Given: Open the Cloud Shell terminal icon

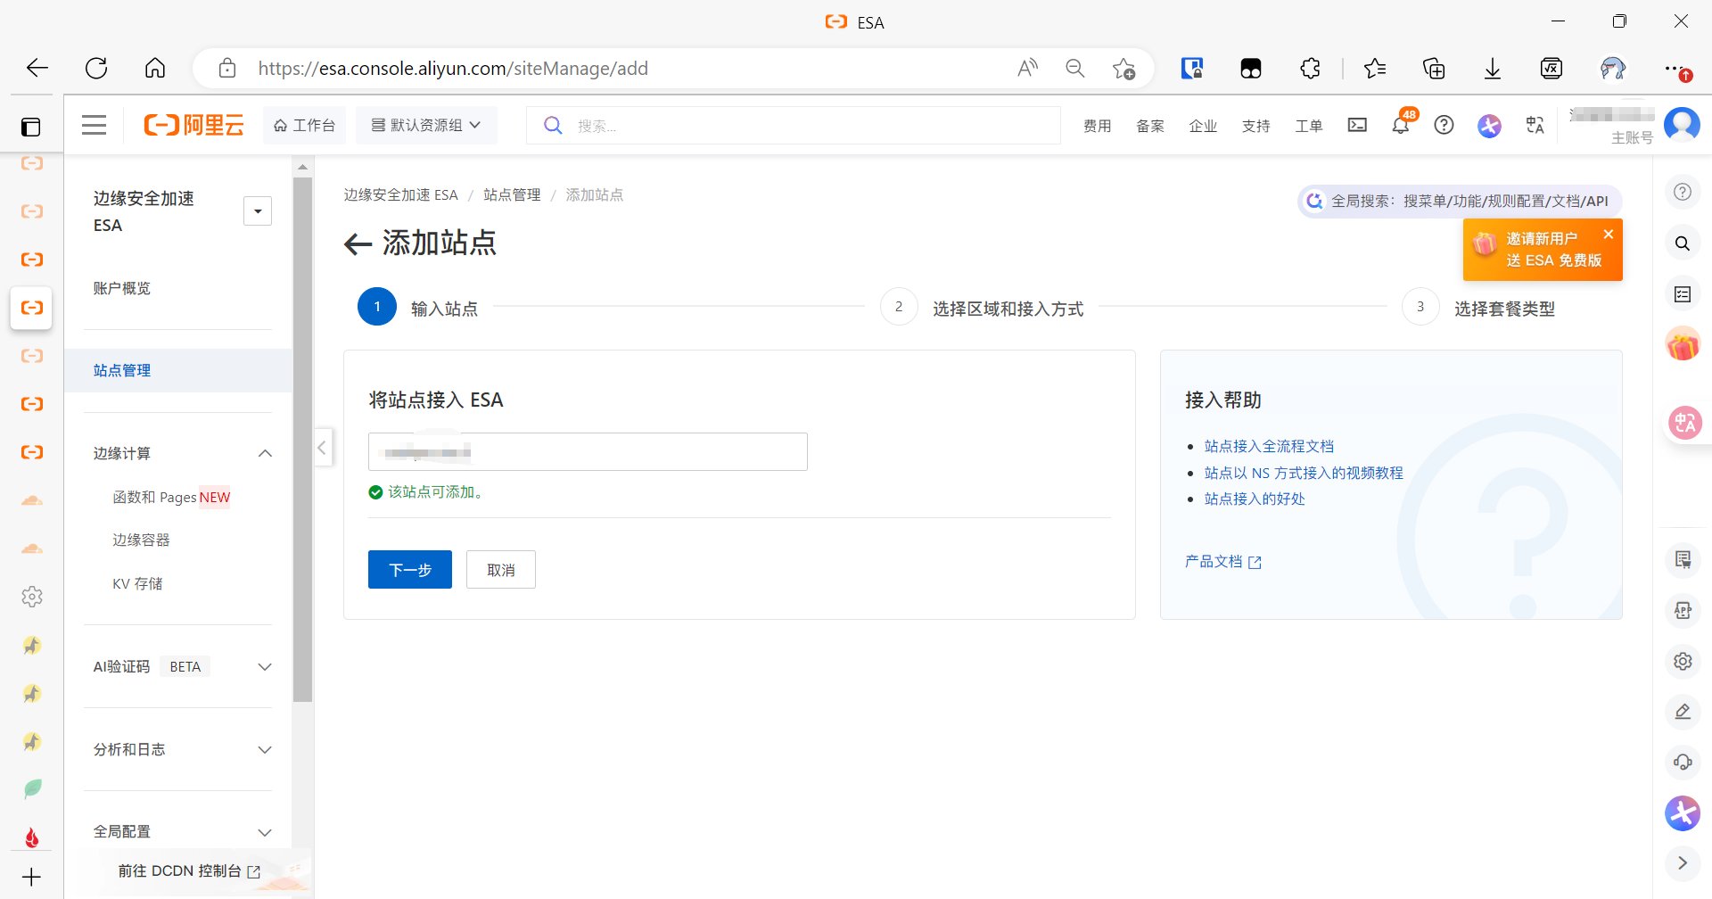Looking at the screenshot, I should [1356, 126].
